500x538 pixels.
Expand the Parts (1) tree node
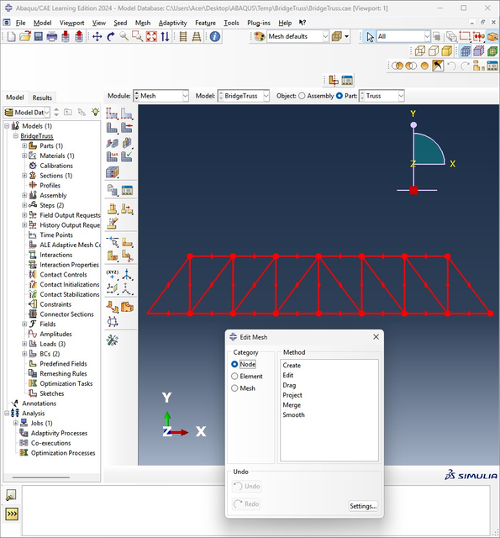click(24, 145)
